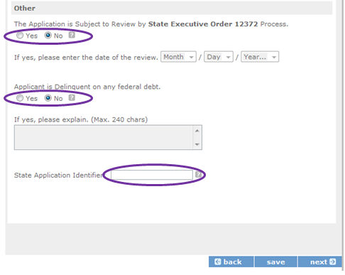Click 'Applicant is Delinquent on any federal debt' text
The width and height of the screenshot is (345, 275).
87,87
